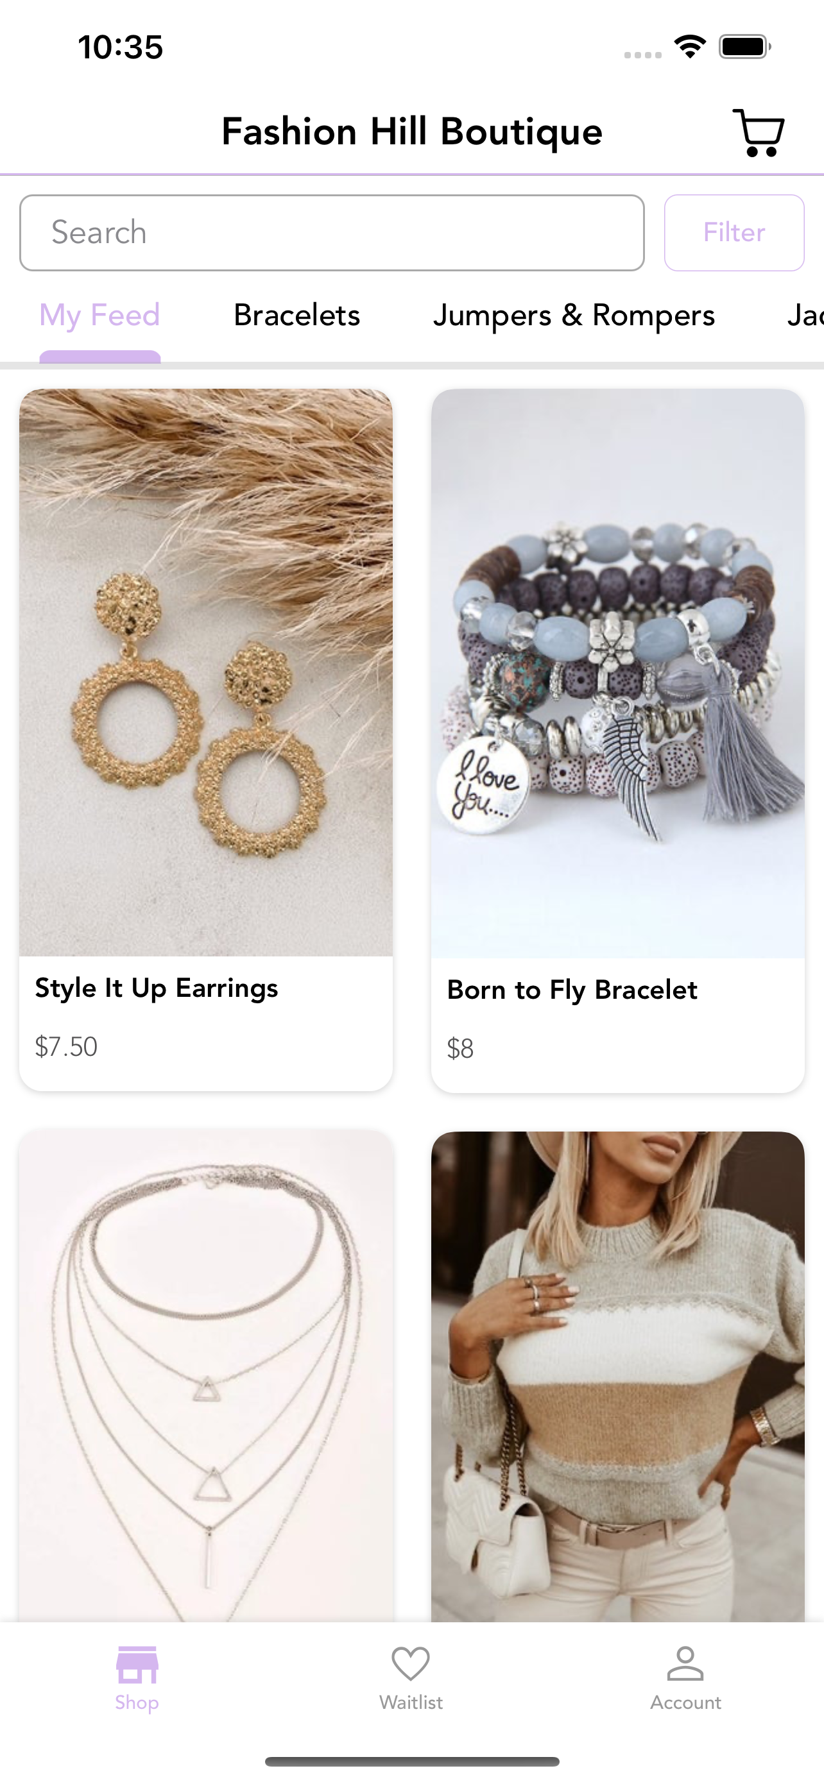824x1782 pixels.
Task: View the layered silver necklace product
Action: click(206, 1376)
